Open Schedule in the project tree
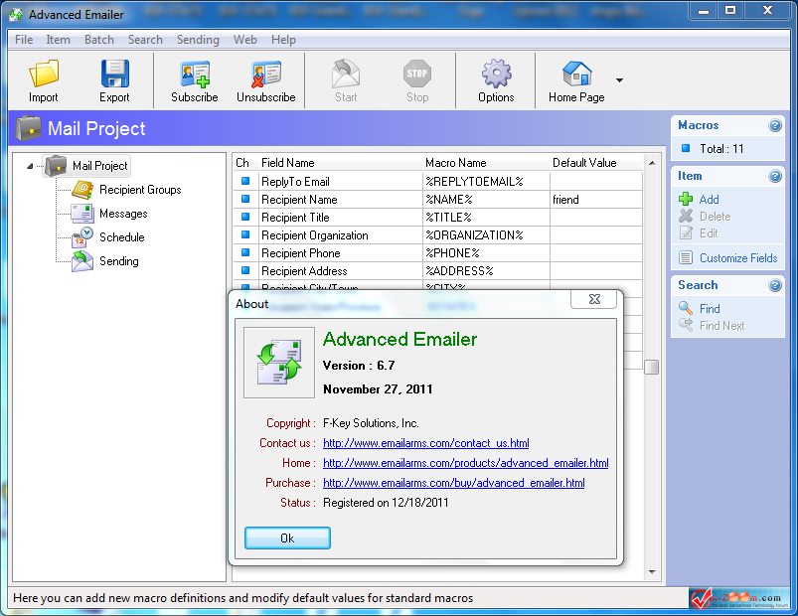 click(x=121, y=237)
